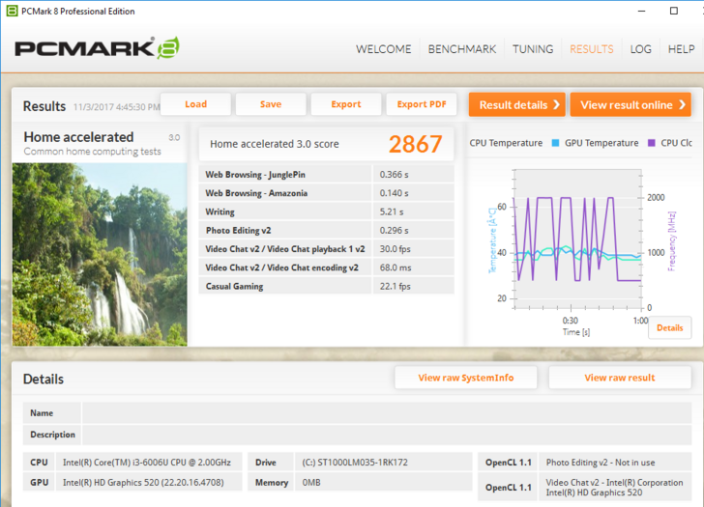The height and width of the screenshot is (507, 704).
Task: Click the Description input field
Action: pyautogui.click(x=387, y=435)
